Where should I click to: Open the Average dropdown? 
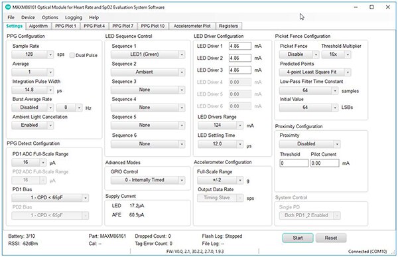[33, 72]
